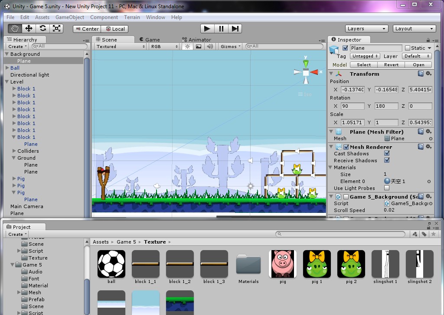444x315 pixels.
Task: Toggle scene lighting sun icon
Action: (x=187, y=46)
